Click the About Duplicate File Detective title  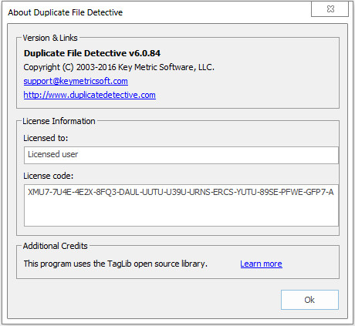(x=66, y=12)
